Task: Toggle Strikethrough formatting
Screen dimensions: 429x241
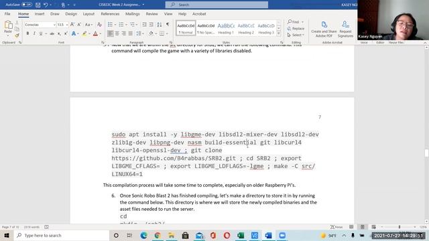Action: tap(52, 33)
